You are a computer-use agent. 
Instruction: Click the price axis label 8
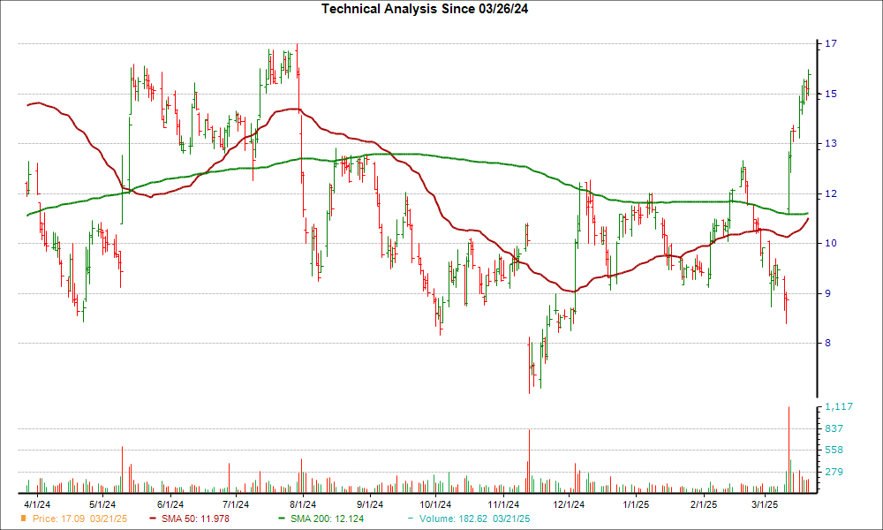point(828,343)
